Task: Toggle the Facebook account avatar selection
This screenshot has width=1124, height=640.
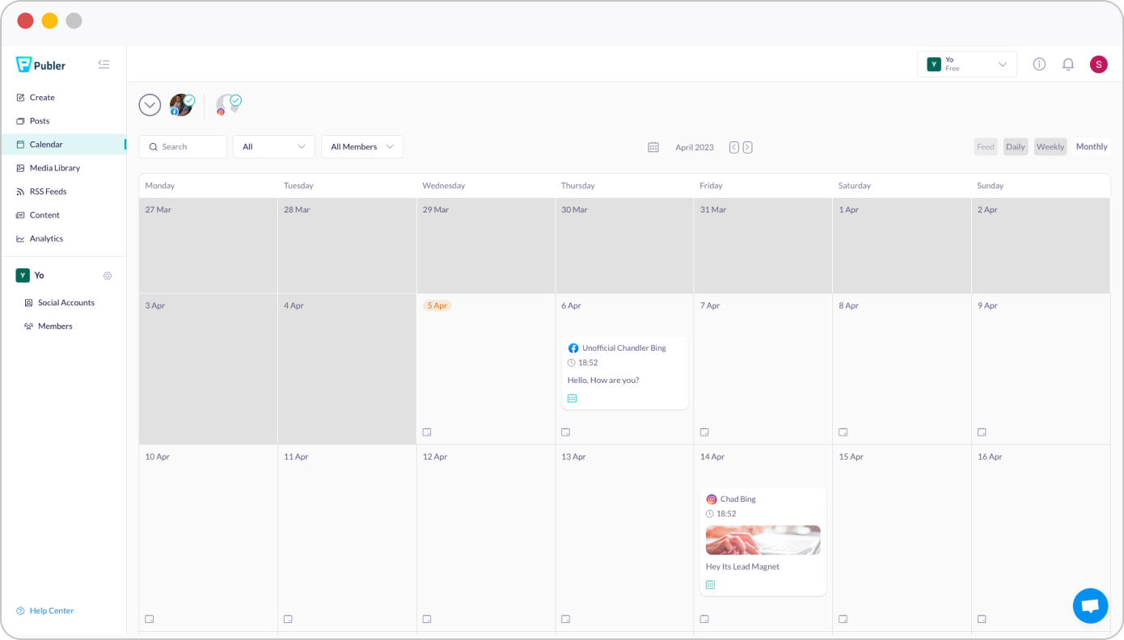Action: 181,105
